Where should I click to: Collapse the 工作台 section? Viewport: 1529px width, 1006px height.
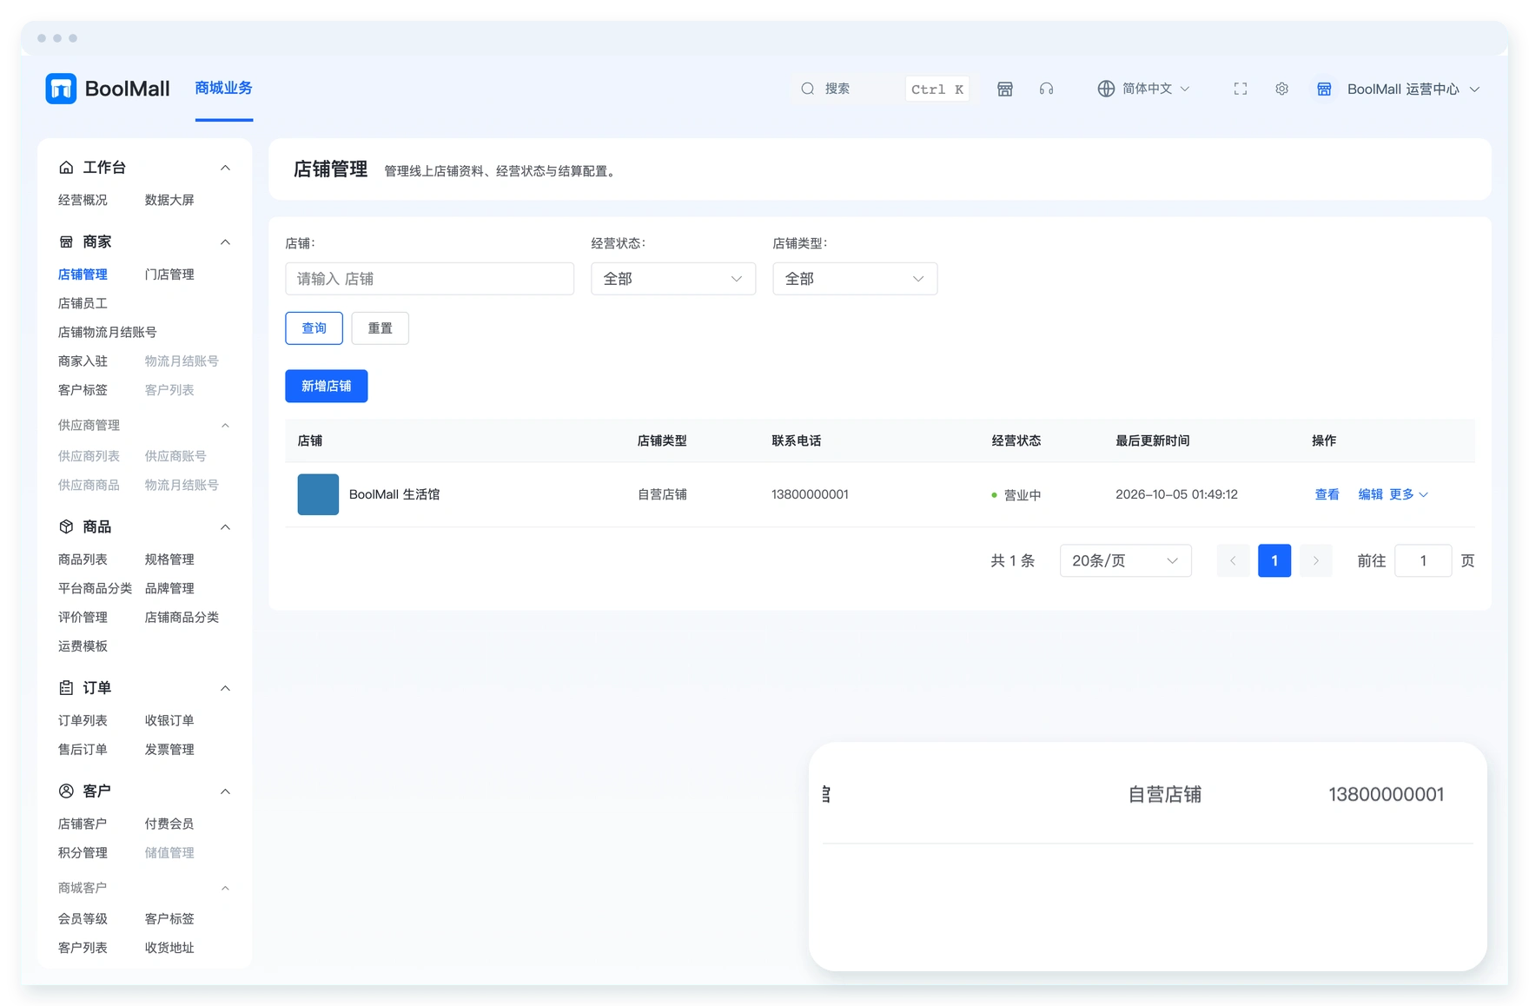[225, 168]
